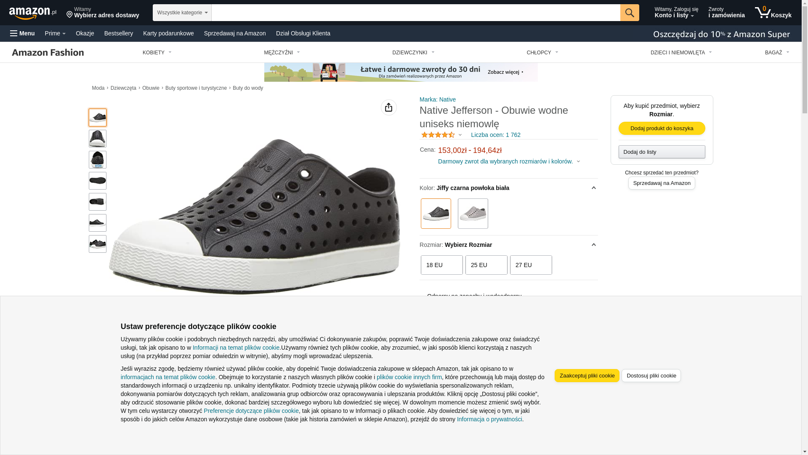Expand the KOBIETY fashion menu

[157, 53]
